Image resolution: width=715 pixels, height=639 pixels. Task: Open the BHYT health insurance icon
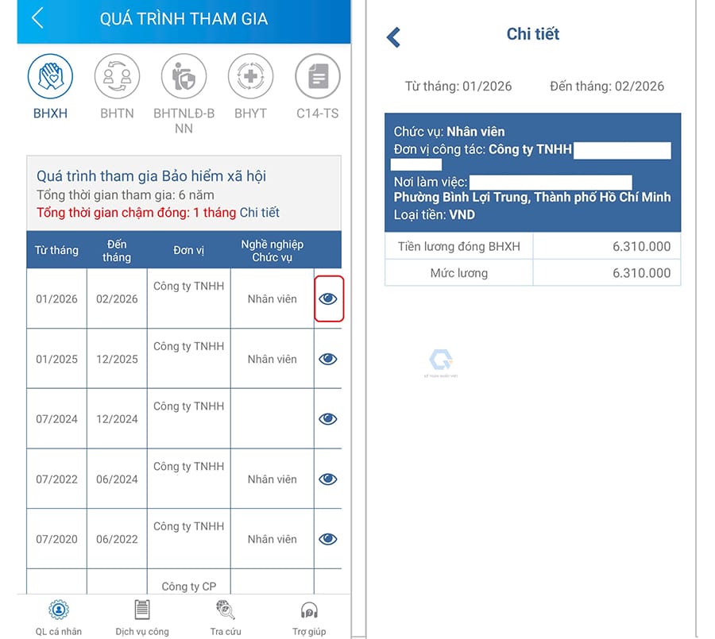(x=250, y=77)
